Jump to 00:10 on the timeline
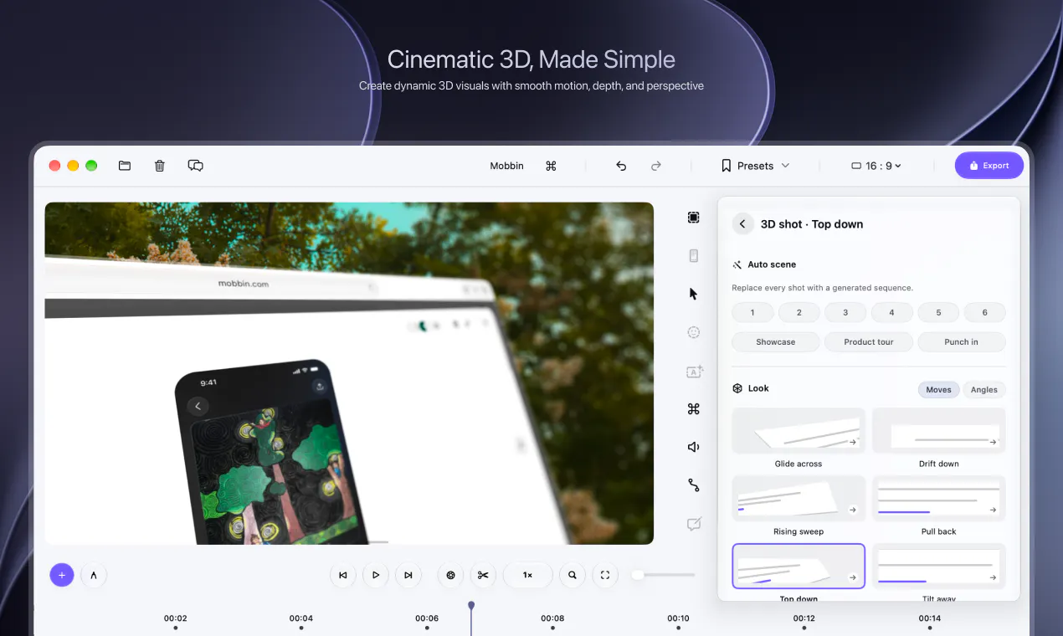 click(678, 619)
